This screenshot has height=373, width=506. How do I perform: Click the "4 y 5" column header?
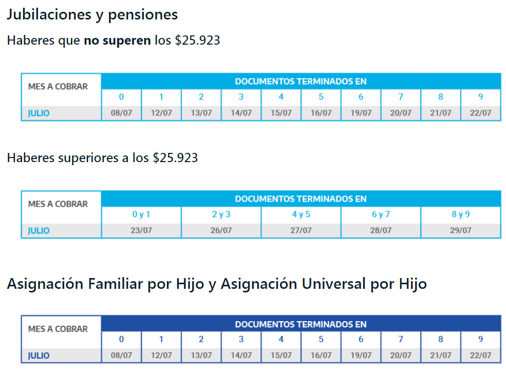tap(301, 215)
